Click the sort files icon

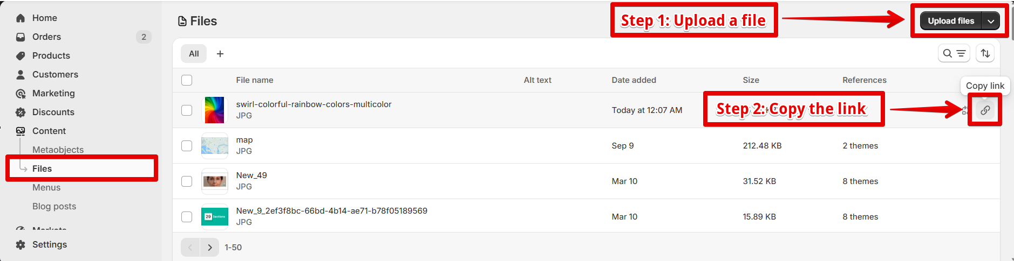[985, 53]
